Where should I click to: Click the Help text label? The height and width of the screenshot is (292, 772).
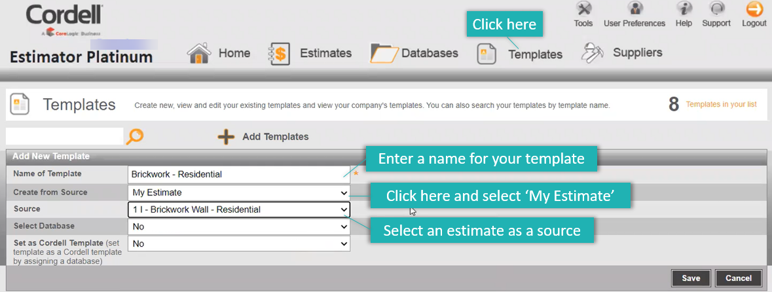coord(684,23)
